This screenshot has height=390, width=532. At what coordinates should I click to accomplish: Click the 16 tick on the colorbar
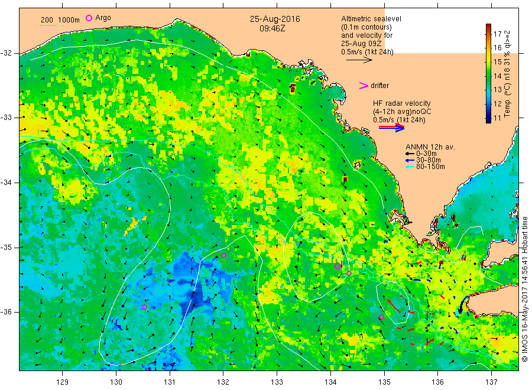click(497, 48)
